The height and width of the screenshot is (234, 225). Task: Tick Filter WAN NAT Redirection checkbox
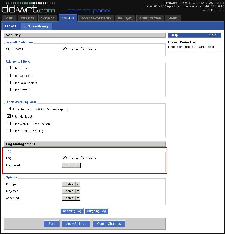pos(9,124)
